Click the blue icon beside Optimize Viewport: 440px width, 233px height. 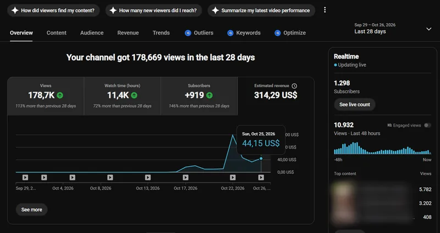pos(278,33)
